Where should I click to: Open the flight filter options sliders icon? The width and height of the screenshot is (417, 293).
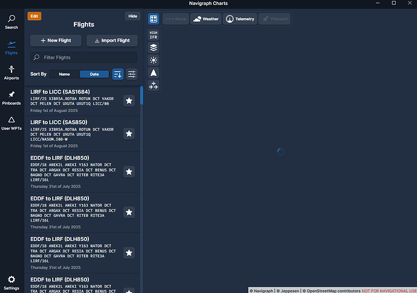[x=132, y=74]
